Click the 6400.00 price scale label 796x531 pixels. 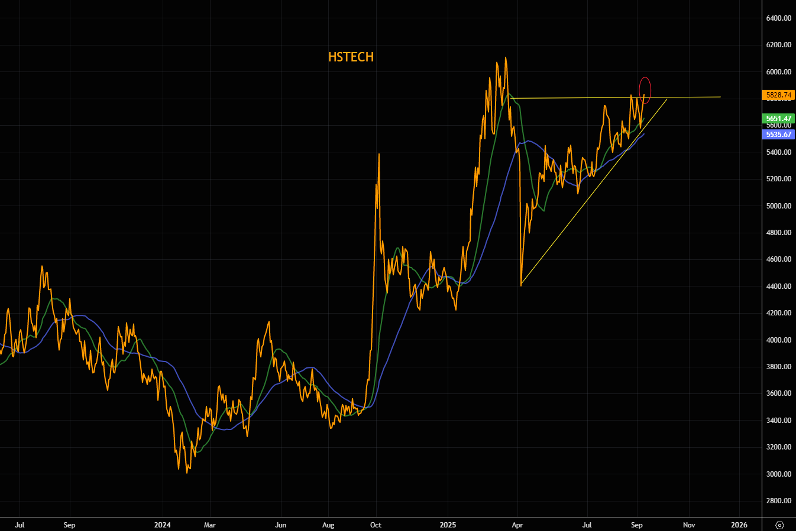[x=778, y=18]
